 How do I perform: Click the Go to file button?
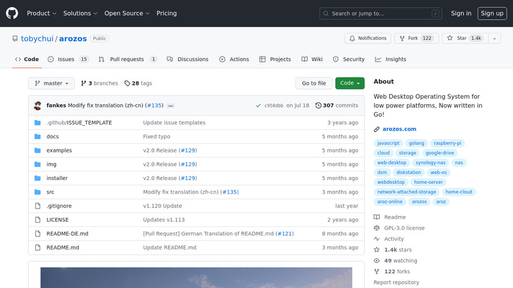314,83
